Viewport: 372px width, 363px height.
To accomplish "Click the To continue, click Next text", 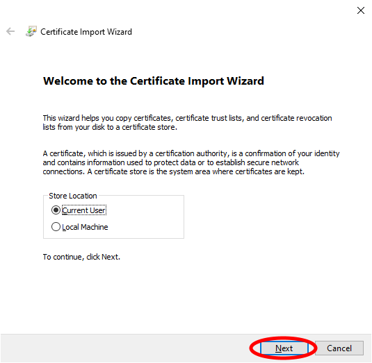I will (x=81, y=257).
